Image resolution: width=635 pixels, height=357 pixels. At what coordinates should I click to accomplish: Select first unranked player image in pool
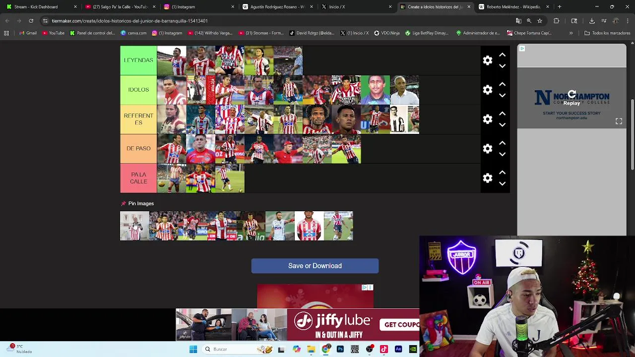point(134,226)
